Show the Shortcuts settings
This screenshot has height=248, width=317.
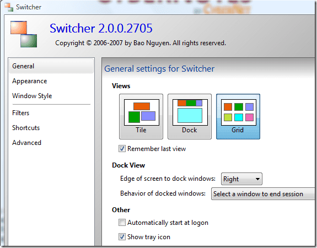pyautogui.click(x=26, y=128)
